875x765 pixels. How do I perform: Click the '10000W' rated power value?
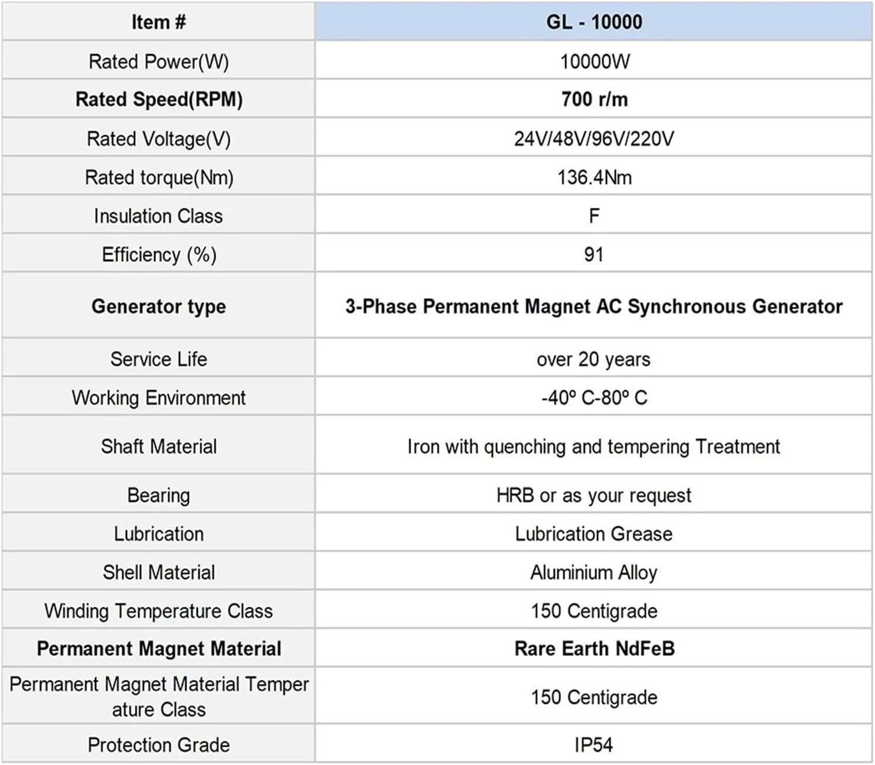594,61
